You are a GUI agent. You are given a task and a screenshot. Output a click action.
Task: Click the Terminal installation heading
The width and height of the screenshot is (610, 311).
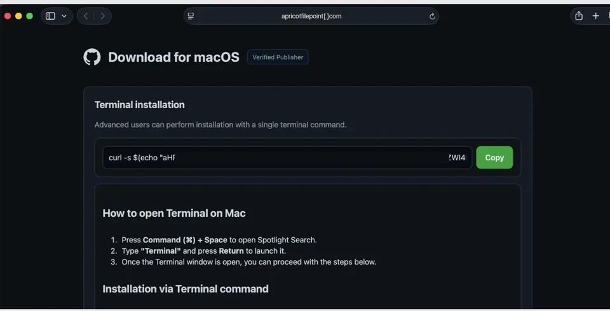pyautogui.click(x=140, y=105)
